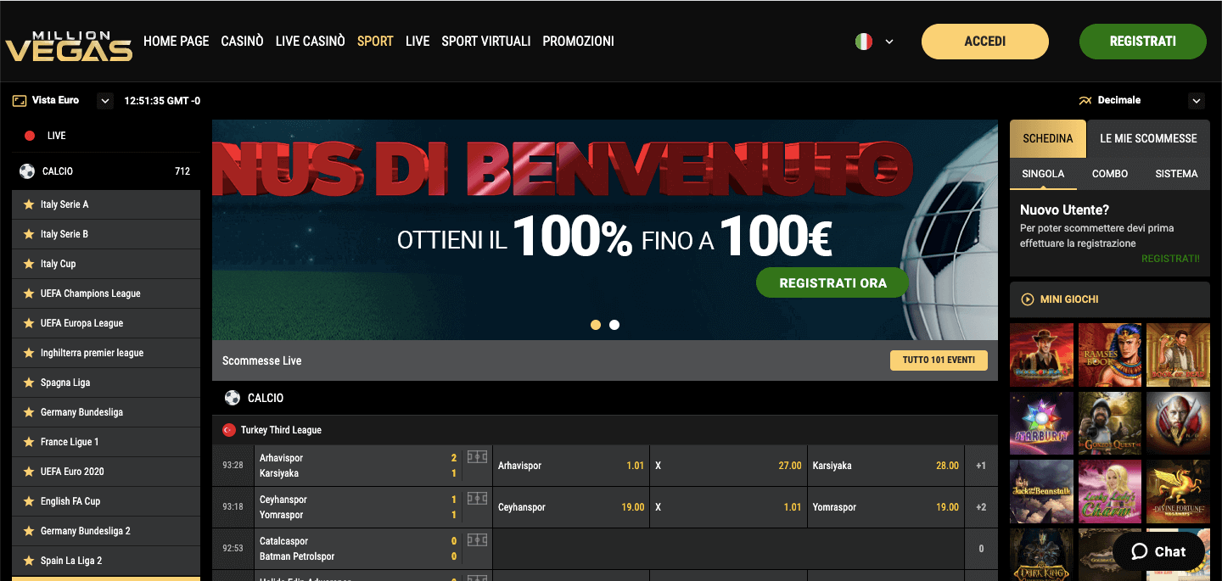Screen dimensions: 1222x581
Task: Bet on Yomraspor at odds 19.00
Action: point(886,507)
